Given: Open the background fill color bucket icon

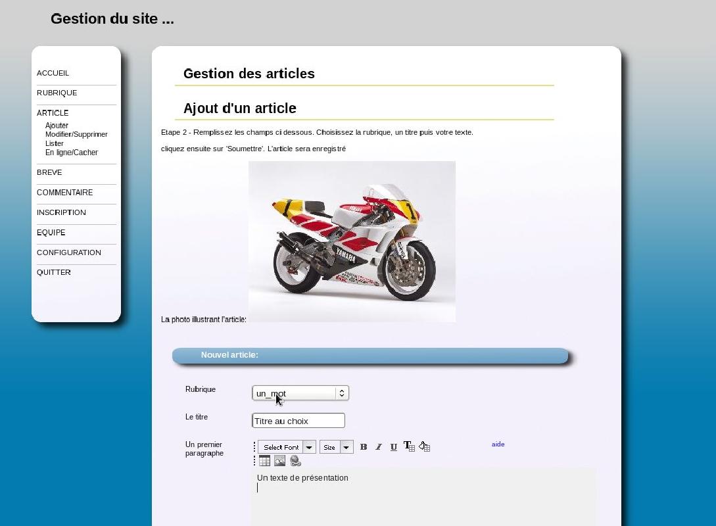Looking at the screenshot, I should click(425, 446).
